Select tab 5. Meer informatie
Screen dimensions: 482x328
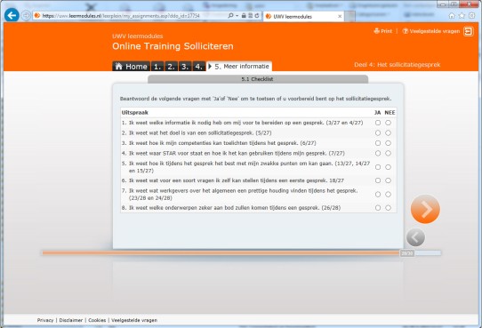[239, 67]
